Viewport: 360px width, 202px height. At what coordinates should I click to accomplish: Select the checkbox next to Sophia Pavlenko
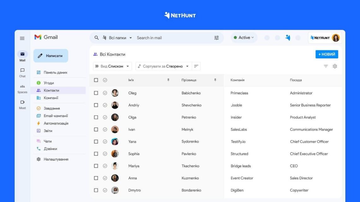[x=96, y=154]
